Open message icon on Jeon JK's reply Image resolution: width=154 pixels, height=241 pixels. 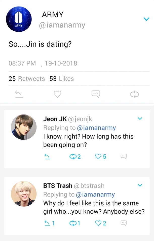124,157
